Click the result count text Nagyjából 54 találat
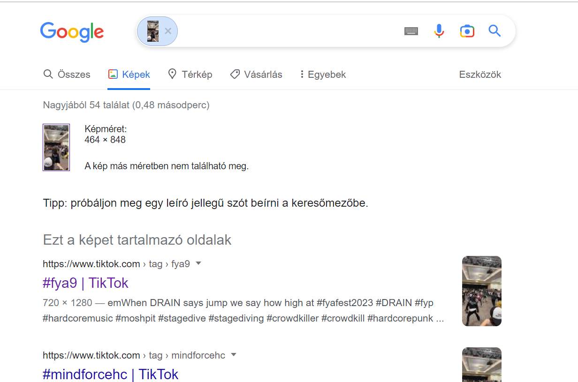The width and height of the screenshot is (578, 382). 126,105
